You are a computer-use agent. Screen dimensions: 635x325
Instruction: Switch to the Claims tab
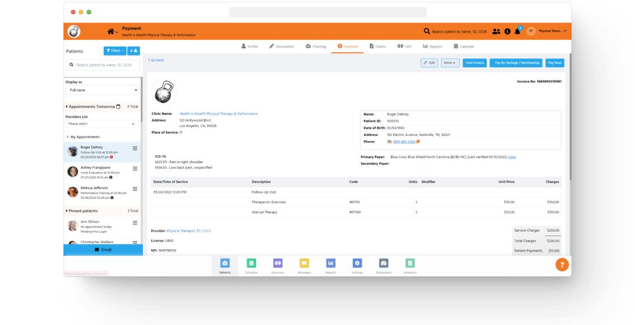[378, 46]
